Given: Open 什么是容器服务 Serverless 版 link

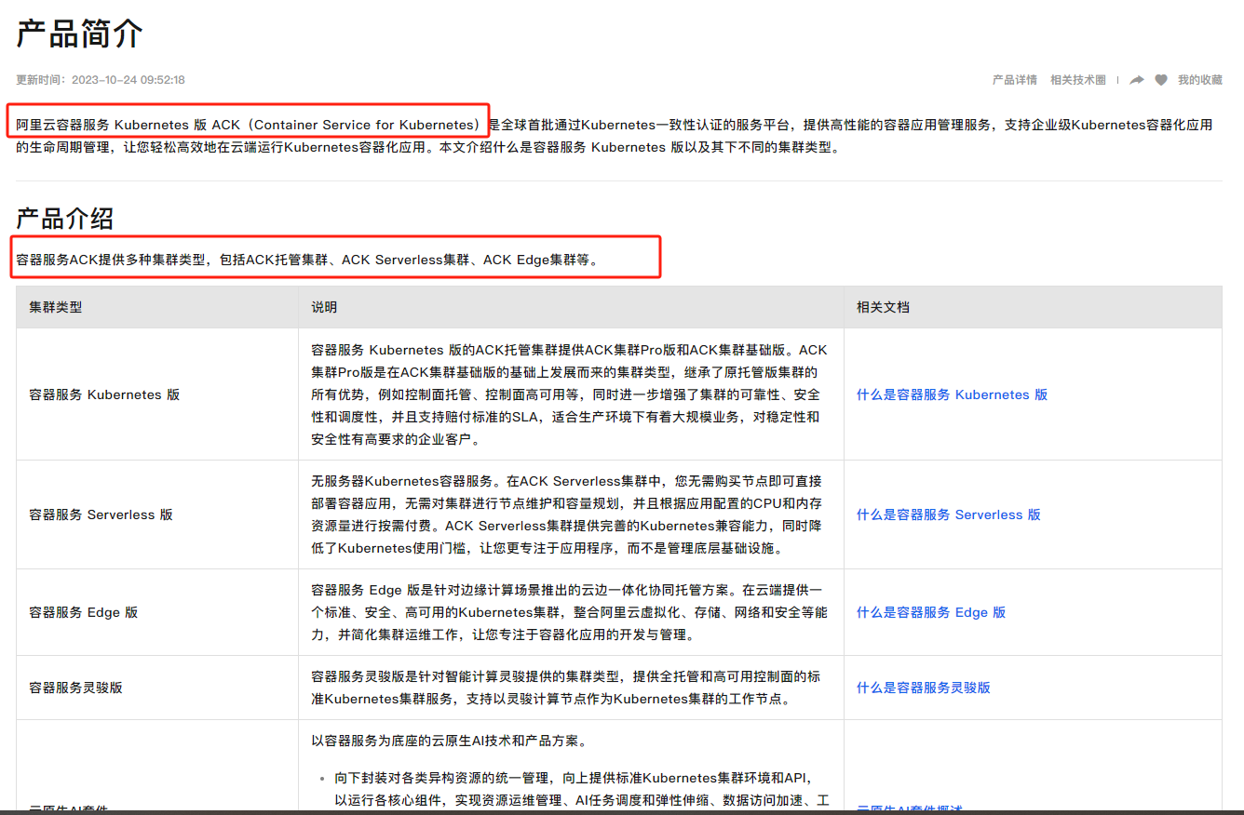Looking at the screenshot, I should point(949,514).
